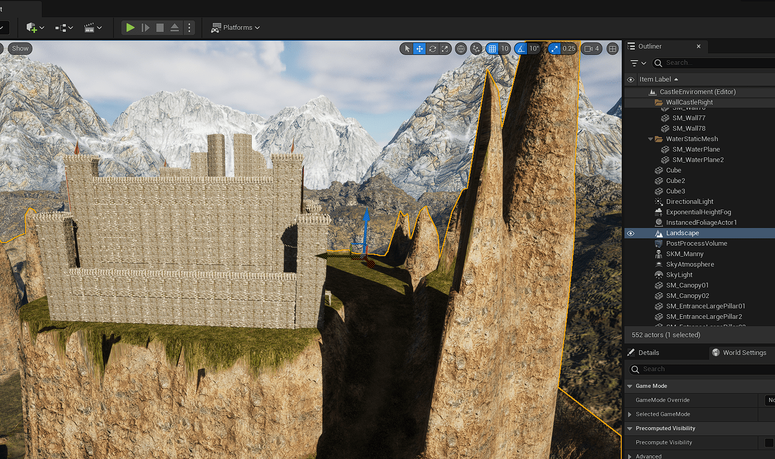The height and width of the screenshot is (459, 775).
Task: Click the Show viewport button
Action: coord(20,49)
